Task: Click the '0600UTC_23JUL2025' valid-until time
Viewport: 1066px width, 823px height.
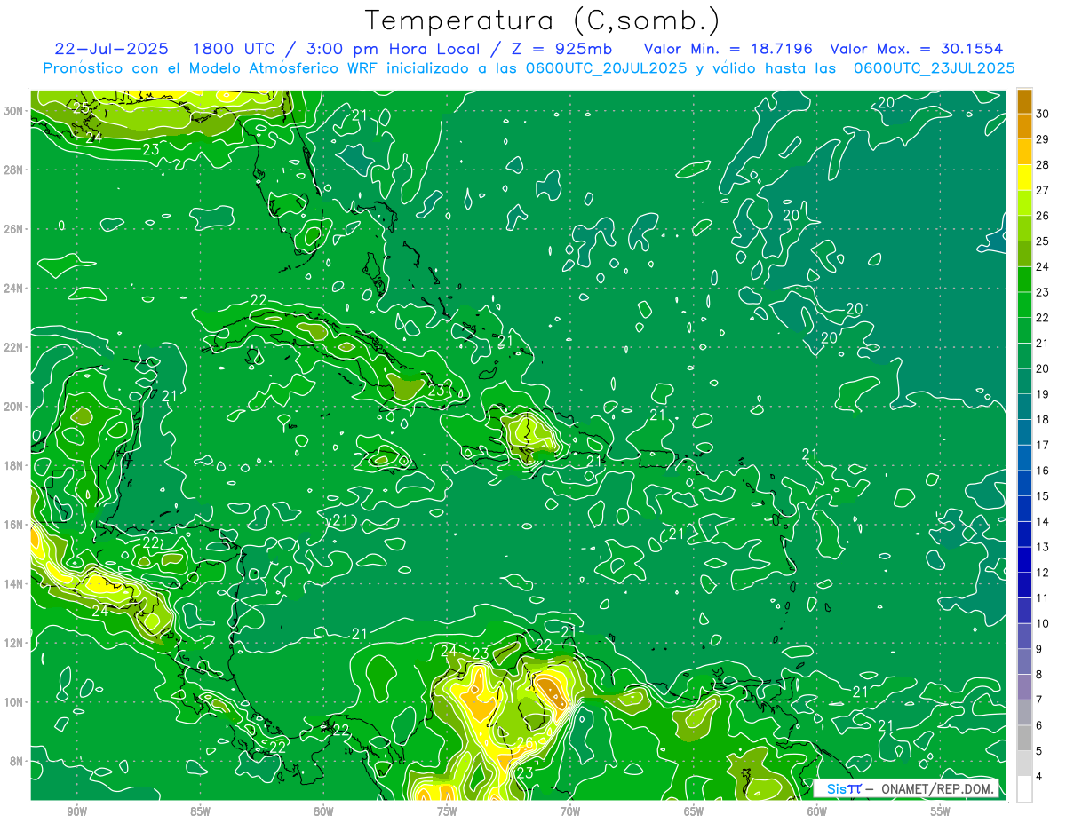Action: click(x=934, y=67)
